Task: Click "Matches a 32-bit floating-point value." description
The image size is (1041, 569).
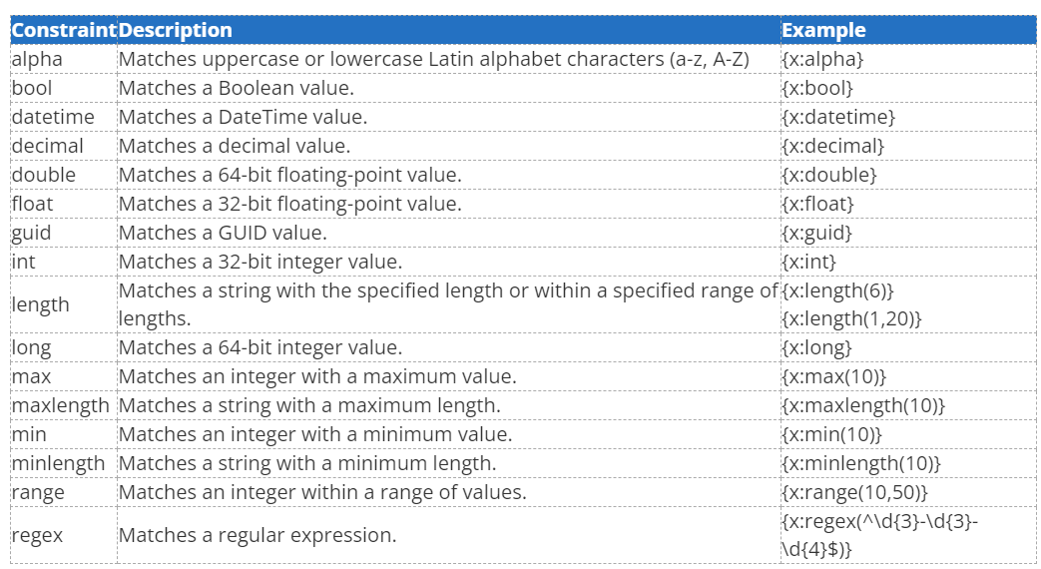Action: click(x=289, y=204)
